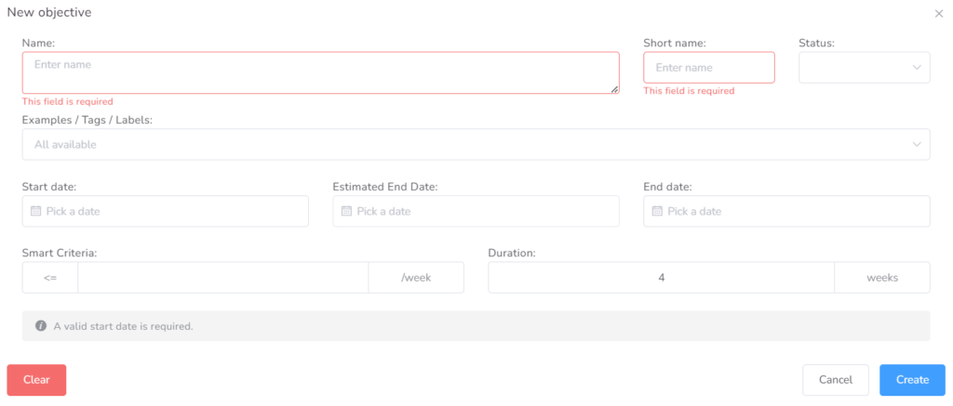Click the info icon in the alert
Viewport: 953px width, 406px height.
point(41,326)
